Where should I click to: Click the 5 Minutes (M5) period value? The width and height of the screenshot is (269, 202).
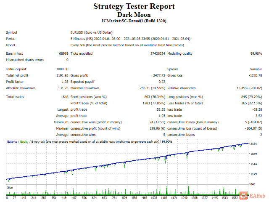click(x=130, y=39)
